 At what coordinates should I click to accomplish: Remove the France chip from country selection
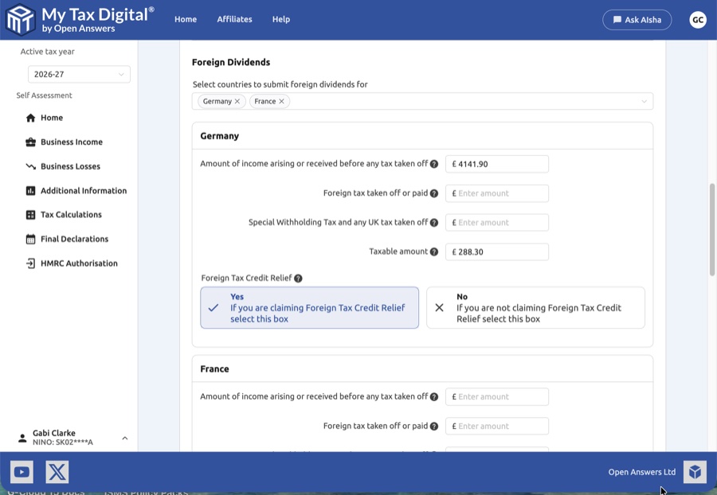tap(281, 102)
